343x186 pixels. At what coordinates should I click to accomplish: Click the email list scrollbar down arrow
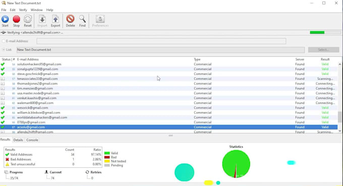(x=339, y=131)
